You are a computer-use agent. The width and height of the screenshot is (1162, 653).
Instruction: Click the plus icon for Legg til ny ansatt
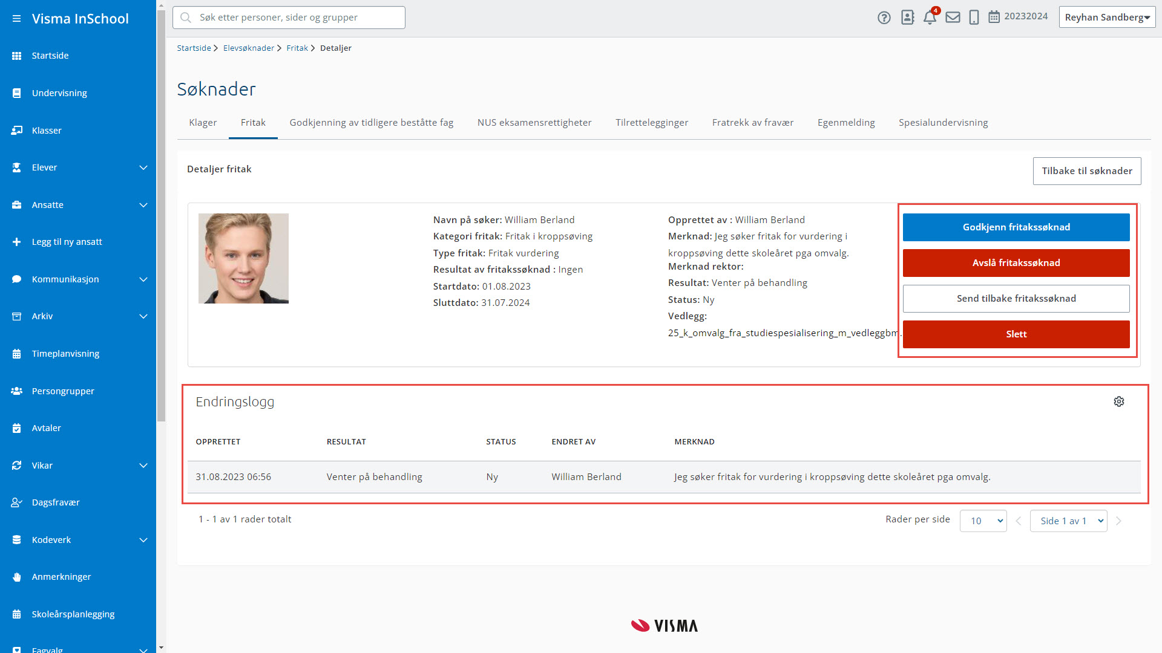17,242
